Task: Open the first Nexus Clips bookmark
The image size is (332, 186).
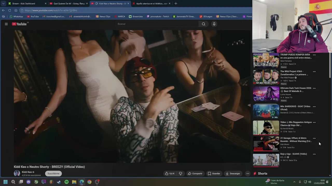Action: pyautogui.click(x=103, y=17)
